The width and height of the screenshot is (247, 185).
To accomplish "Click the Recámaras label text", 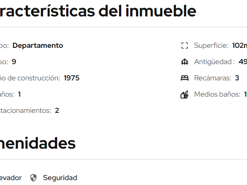I will coord(213,78).
